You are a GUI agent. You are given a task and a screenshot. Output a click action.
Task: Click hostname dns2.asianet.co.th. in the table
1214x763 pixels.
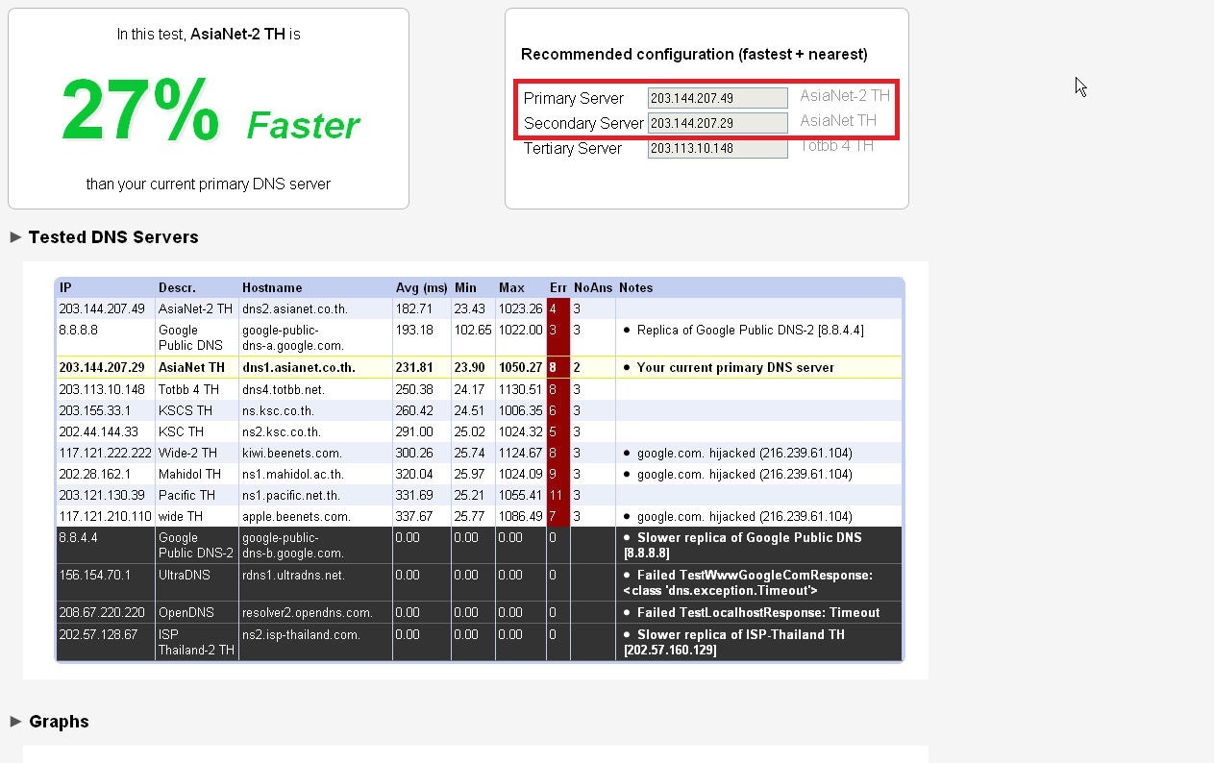point(294,309)
